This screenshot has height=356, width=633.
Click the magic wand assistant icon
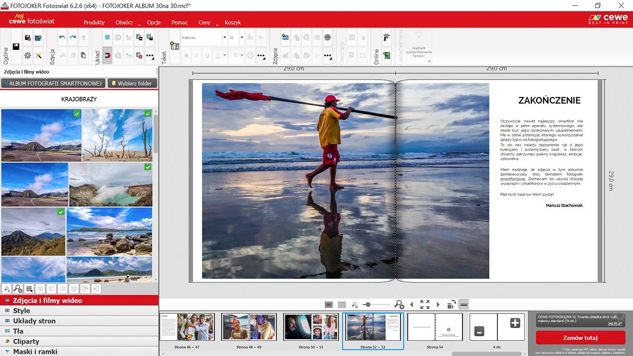[38, 55]
